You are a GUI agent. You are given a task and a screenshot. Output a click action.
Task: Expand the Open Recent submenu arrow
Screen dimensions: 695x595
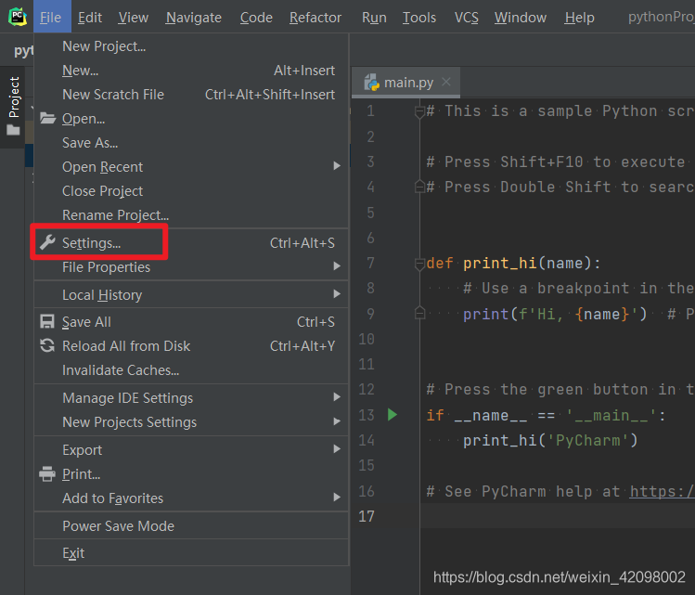click(337, 166)
